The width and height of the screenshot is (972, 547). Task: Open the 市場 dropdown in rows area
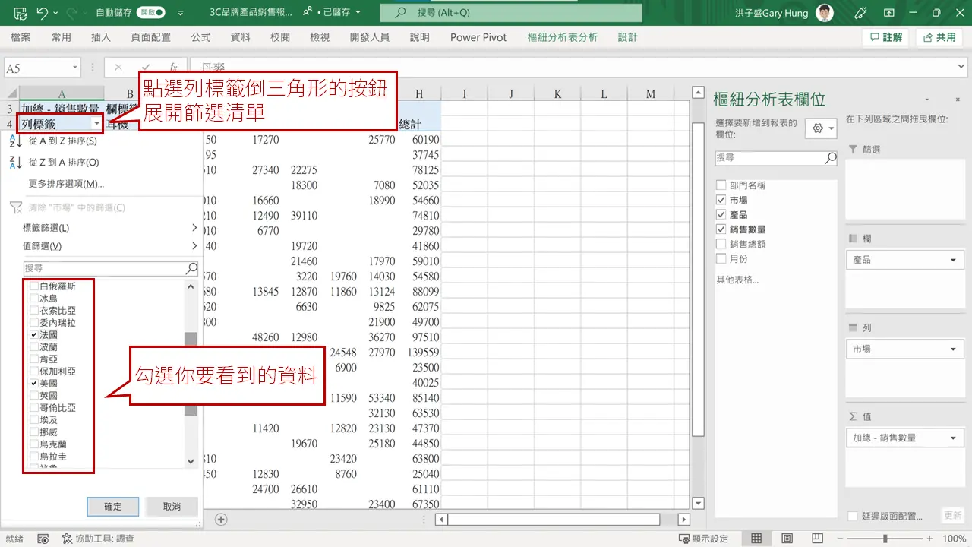954,349
